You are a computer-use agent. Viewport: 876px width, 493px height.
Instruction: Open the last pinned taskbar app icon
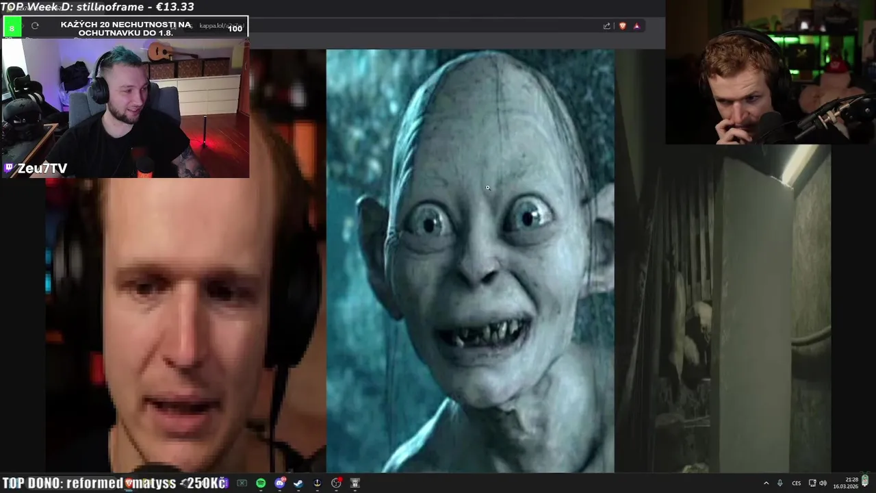point(355,483)
